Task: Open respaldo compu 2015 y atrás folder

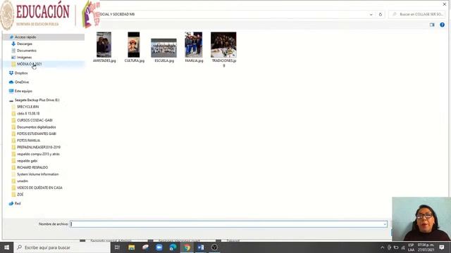Action: tap(38, 154)
